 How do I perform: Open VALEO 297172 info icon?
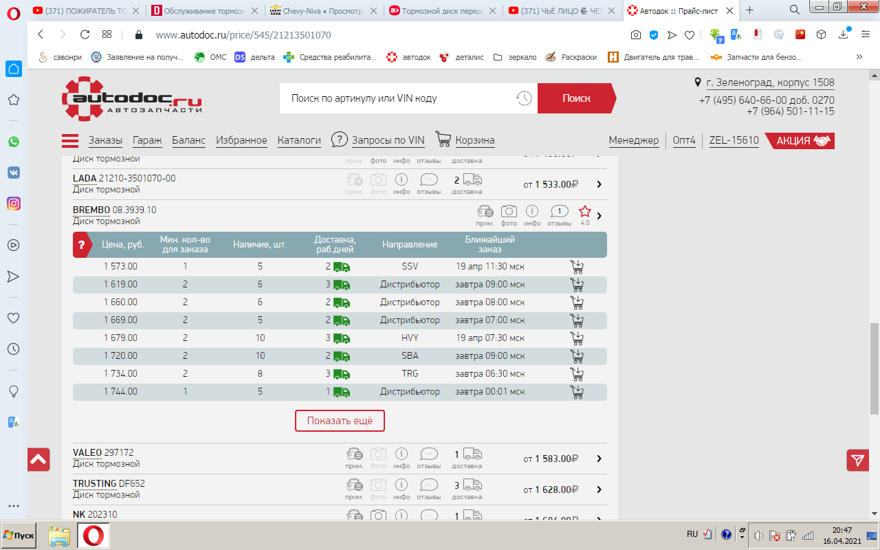(401, 454)
